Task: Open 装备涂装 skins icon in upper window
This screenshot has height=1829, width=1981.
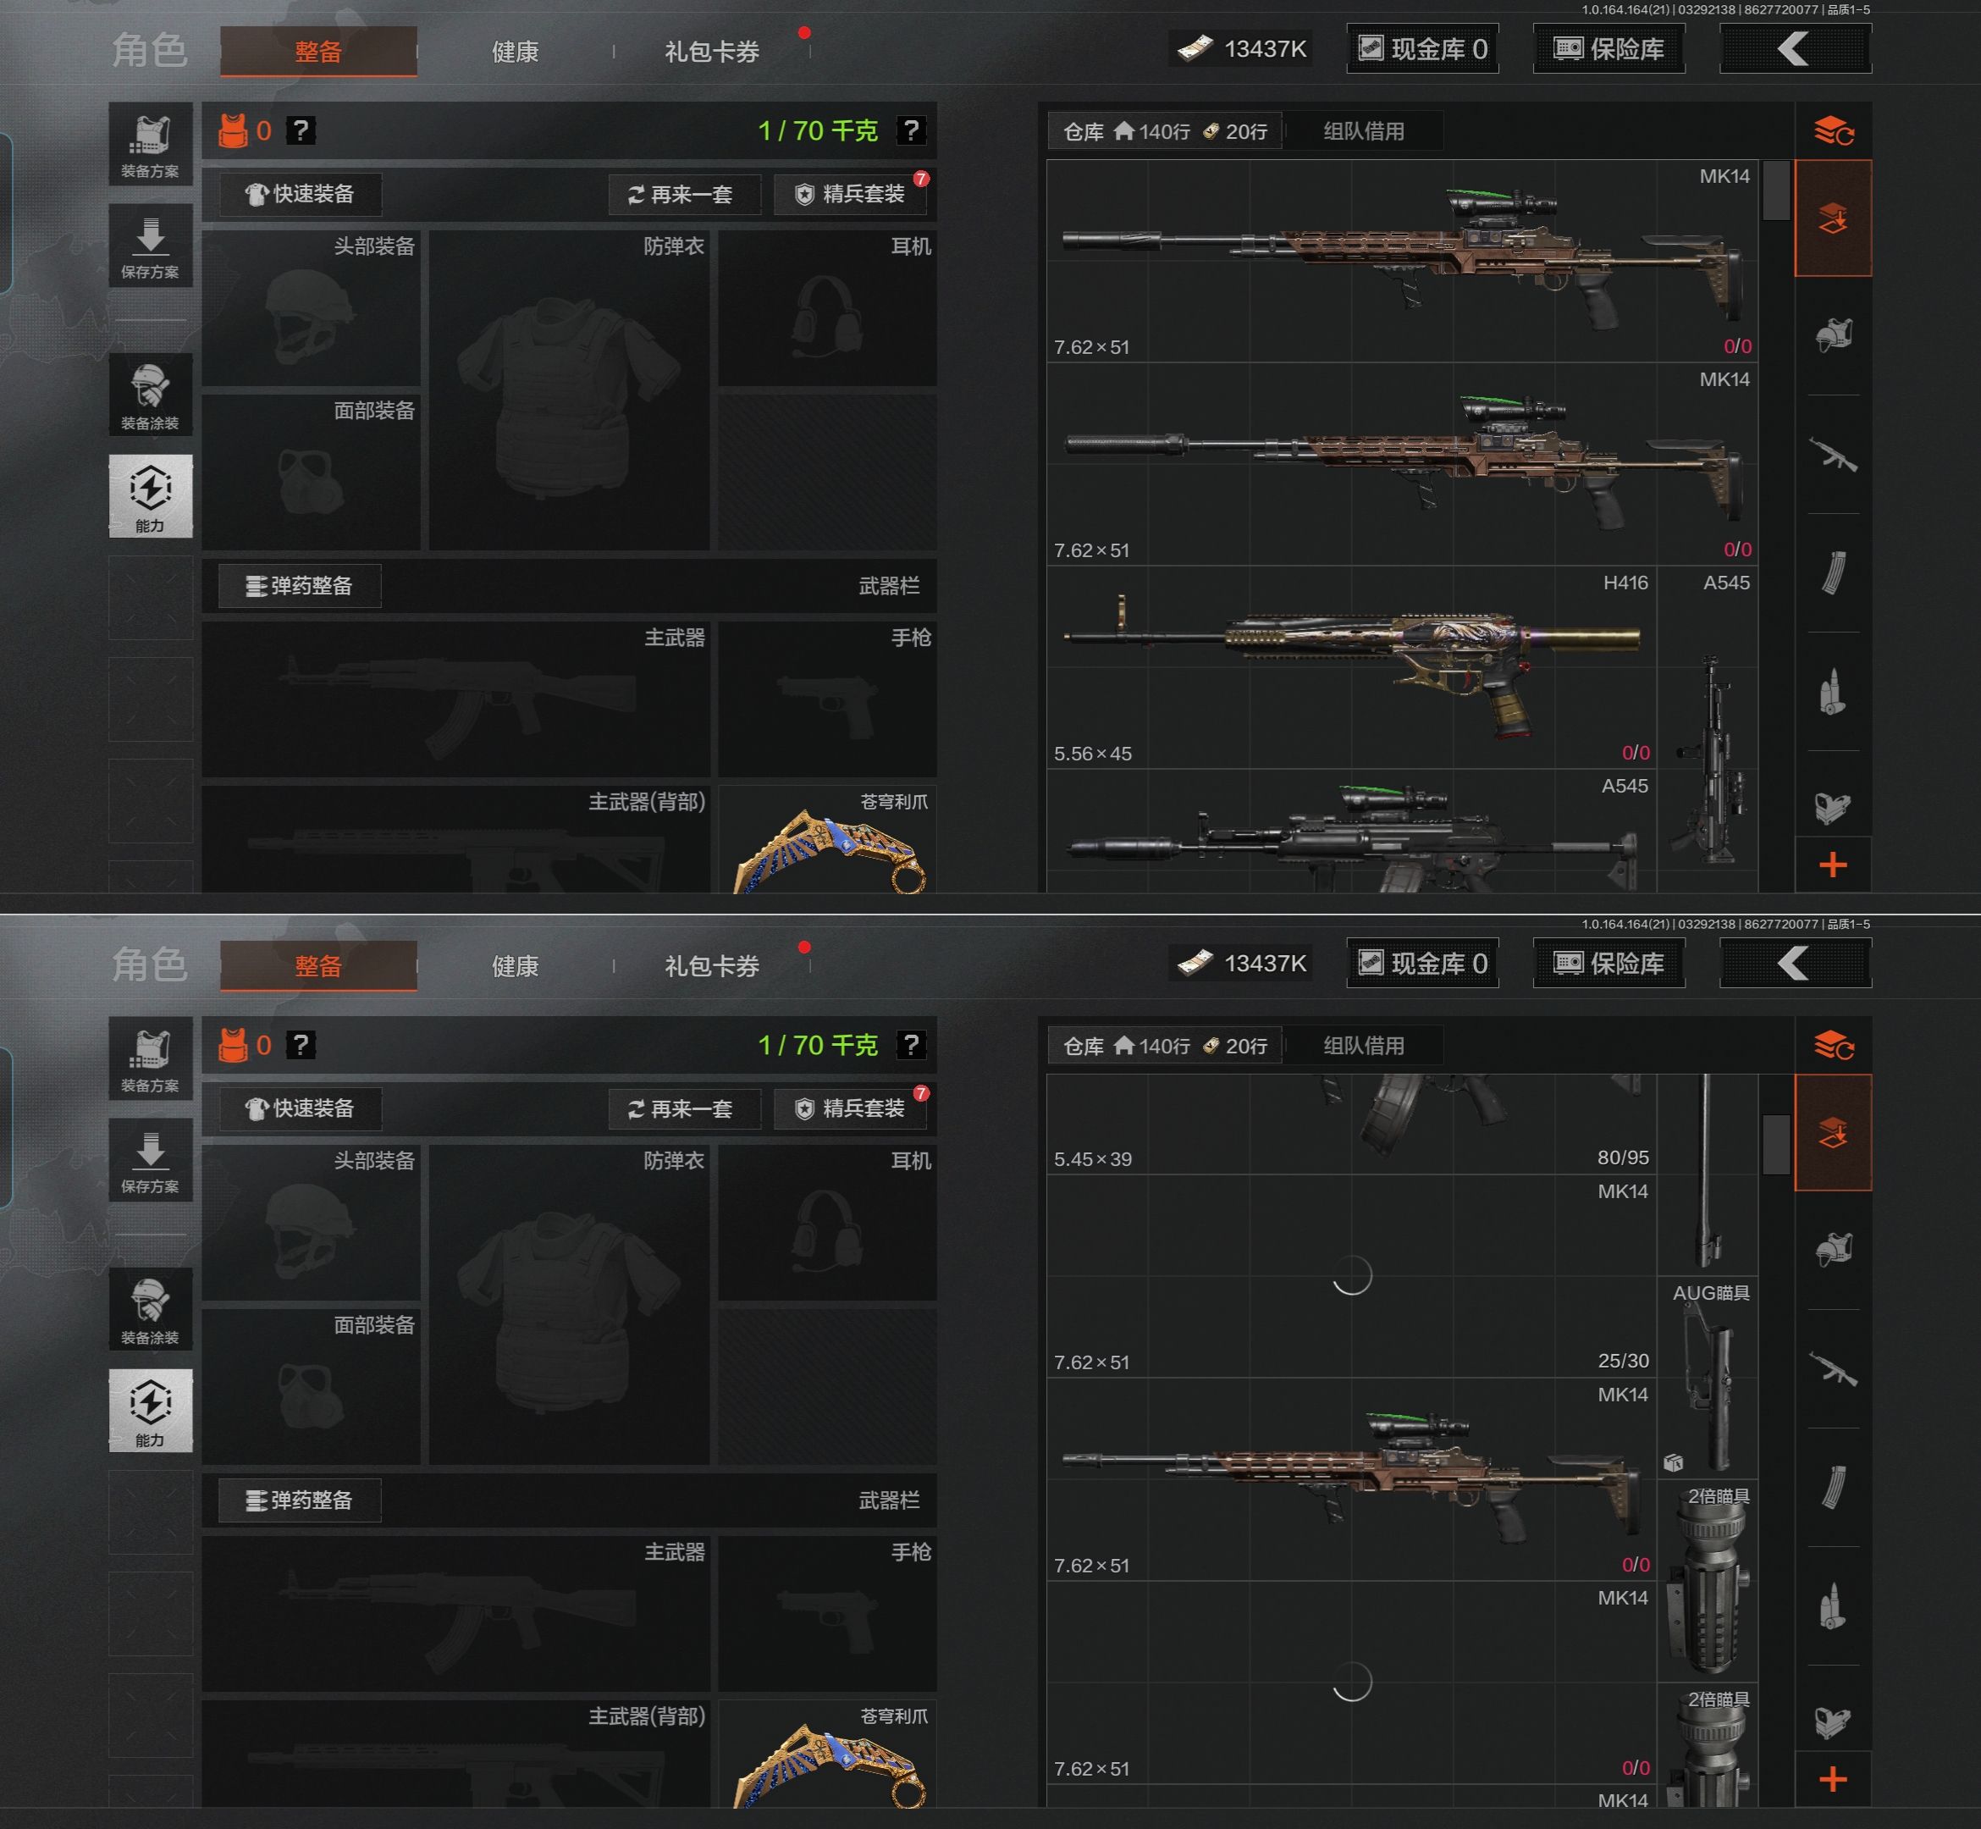Action: (151, 395)
